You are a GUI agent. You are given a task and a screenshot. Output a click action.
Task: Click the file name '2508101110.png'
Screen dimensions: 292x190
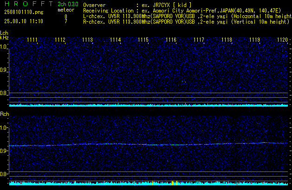[24, 12]
